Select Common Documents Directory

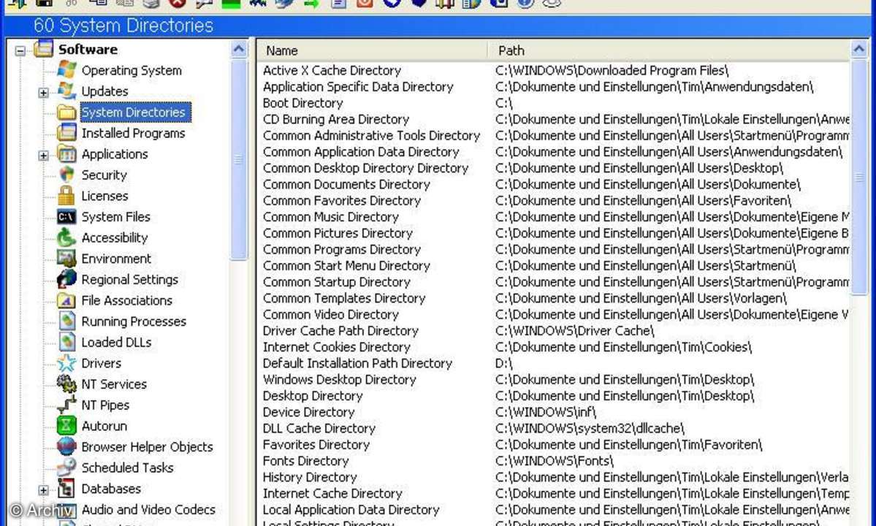pos(346,184)
